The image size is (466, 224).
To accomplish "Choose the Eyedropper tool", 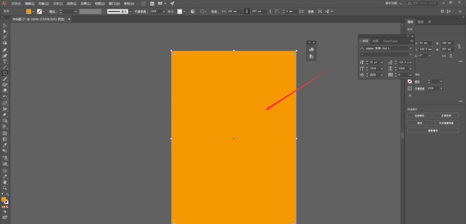I will (5, 145).
